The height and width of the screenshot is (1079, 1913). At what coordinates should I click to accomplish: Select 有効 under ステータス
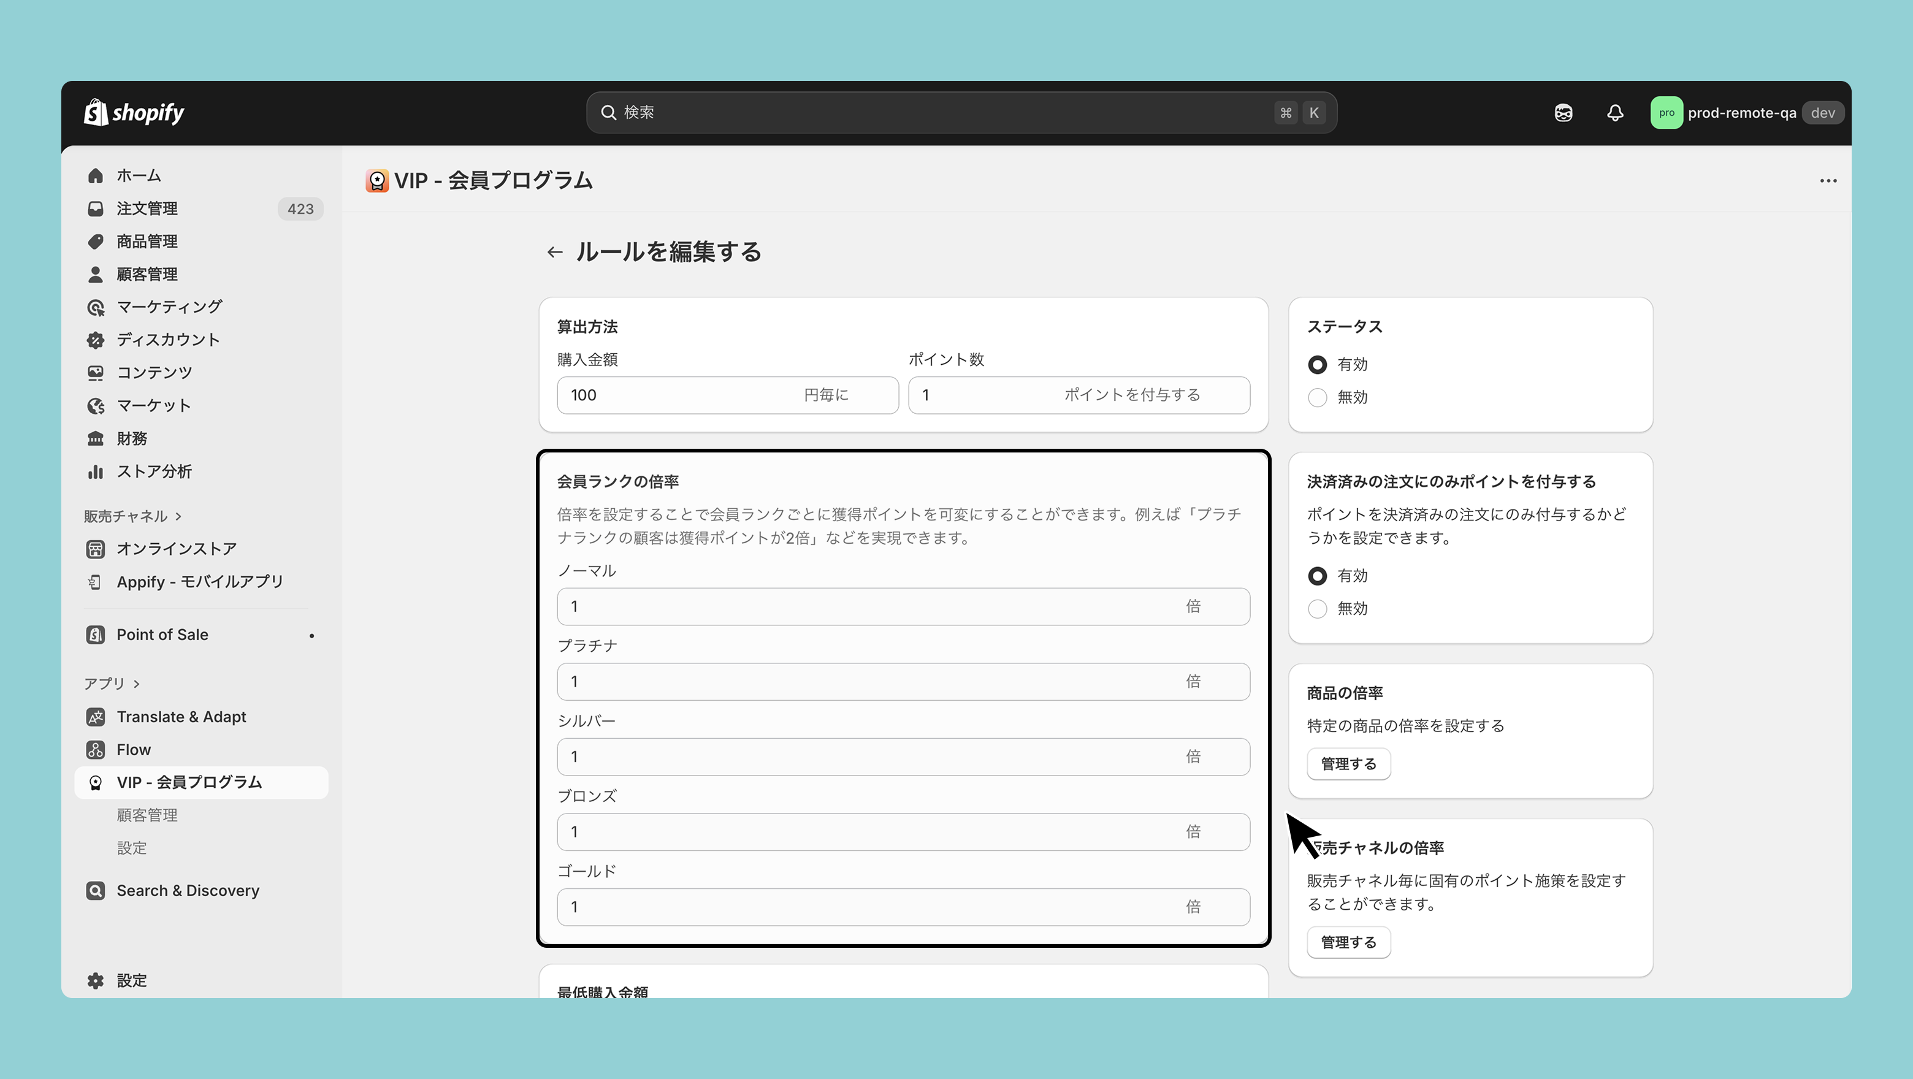click(1316, 365)
